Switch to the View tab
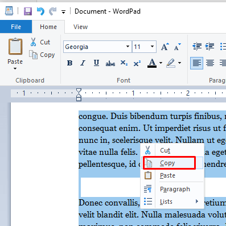Screen dimensions: 226x226 coord(80,27)
